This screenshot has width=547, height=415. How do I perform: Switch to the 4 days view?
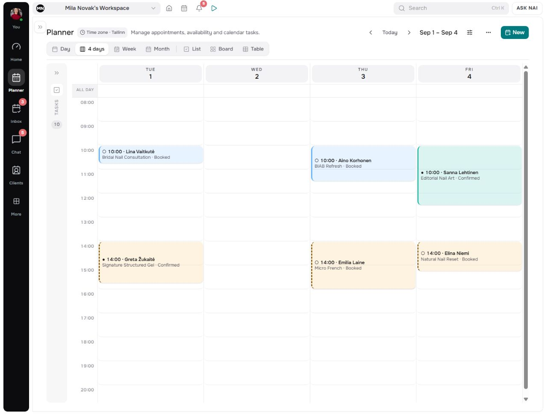92,49
